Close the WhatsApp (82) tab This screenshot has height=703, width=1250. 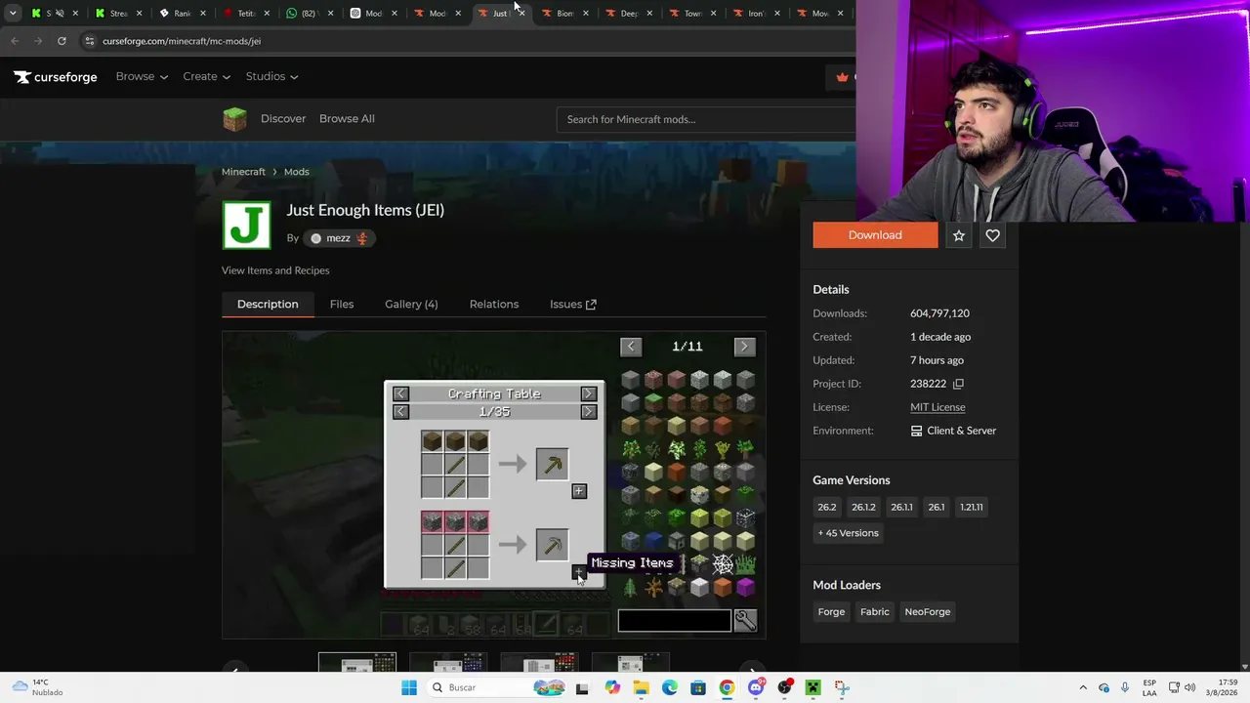331,14
